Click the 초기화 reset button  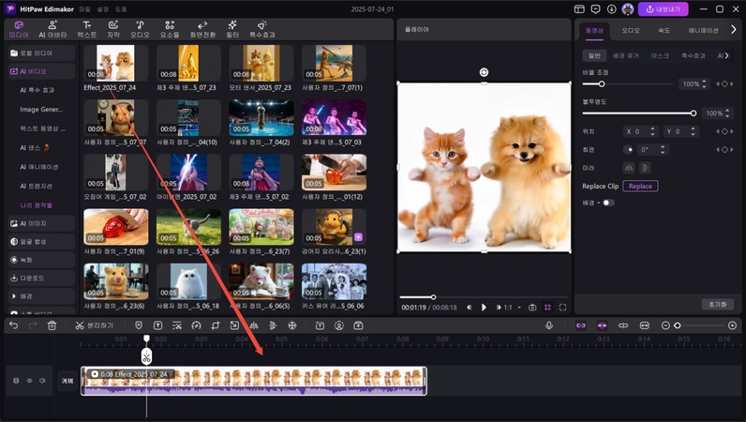pyautogui.click(x=718, y=304)
